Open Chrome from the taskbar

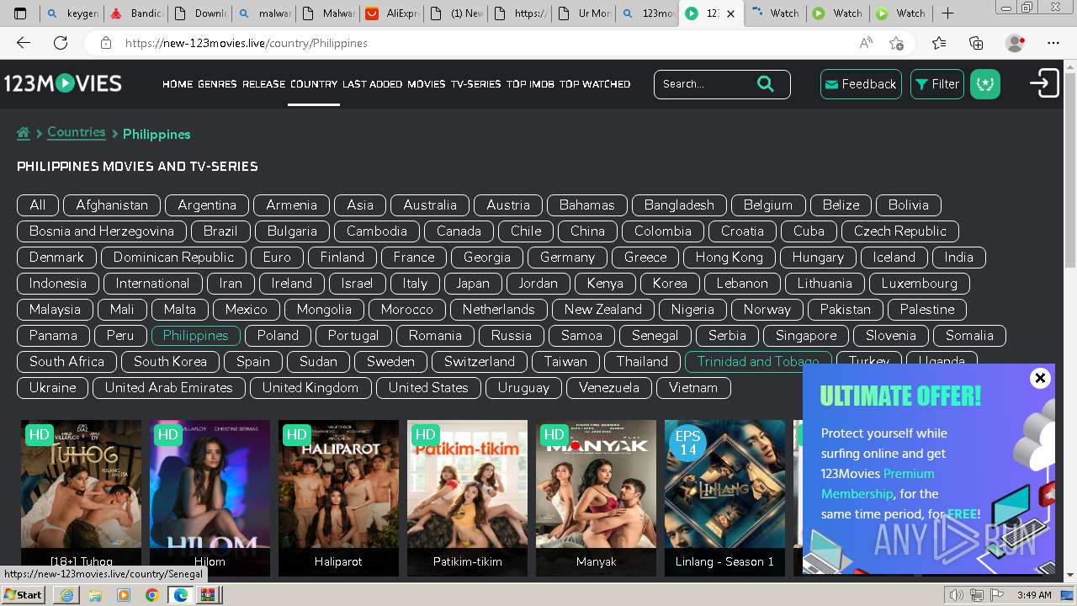[151, 595]
